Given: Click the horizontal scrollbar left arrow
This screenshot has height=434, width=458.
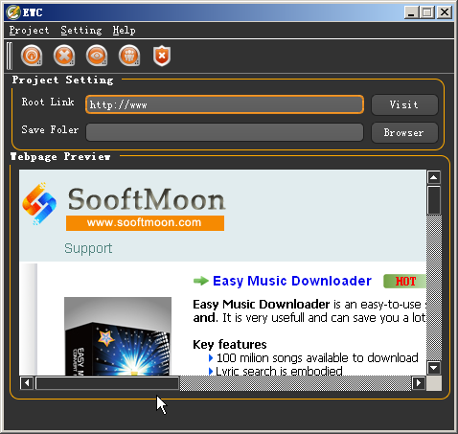Looking at the screenshot, I should point(27,382).
